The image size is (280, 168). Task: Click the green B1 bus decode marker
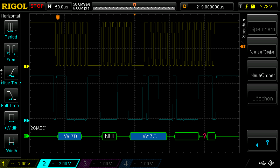[x=27, y=136]
